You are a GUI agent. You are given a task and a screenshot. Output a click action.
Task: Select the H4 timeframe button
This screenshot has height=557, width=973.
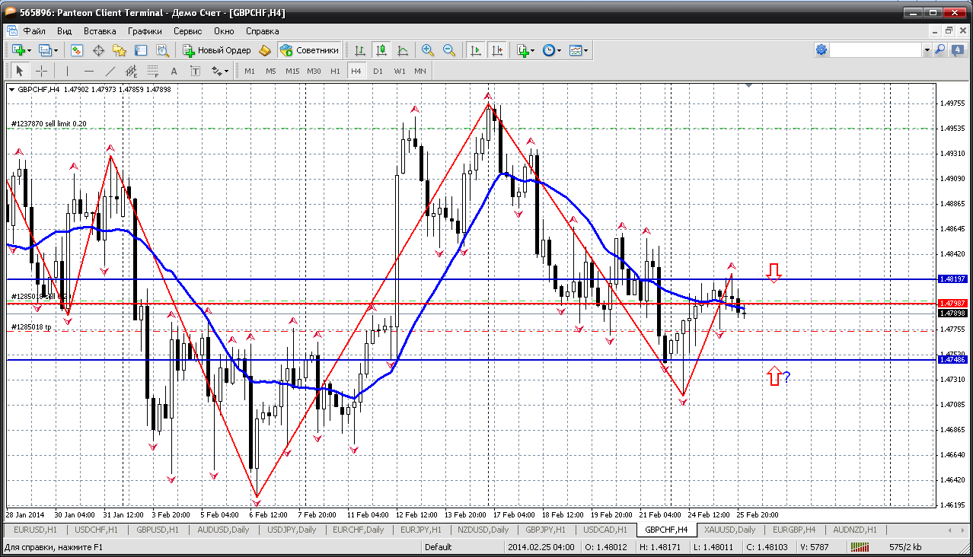(x=356, y=71)
